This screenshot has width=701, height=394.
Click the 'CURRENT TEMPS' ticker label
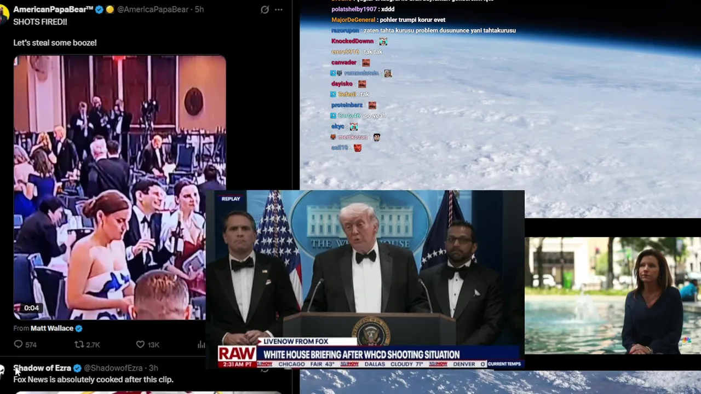pos(504,364)
